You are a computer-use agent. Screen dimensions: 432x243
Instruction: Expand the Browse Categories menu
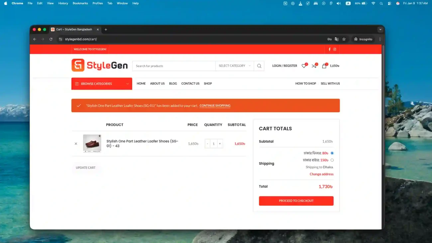point(102,84)
